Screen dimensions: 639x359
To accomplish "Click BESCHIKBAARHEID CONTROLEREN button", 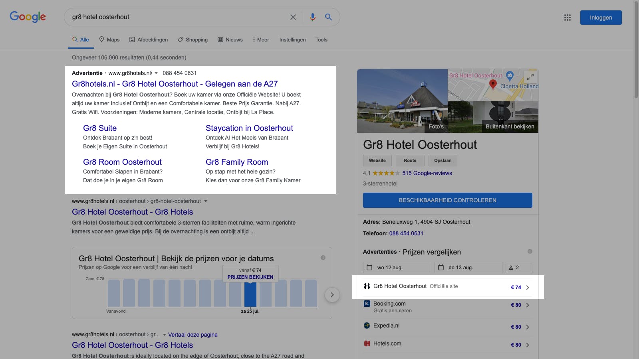I will pos(448,200).
